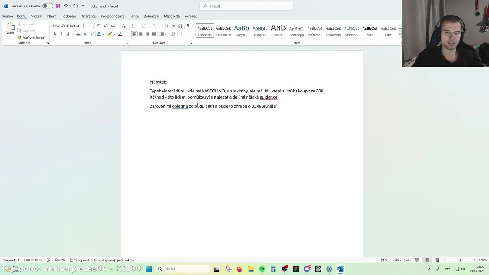This screenshot has width=489, height=275.
Task: Expand the styles gallery
Action: point(400,36)
